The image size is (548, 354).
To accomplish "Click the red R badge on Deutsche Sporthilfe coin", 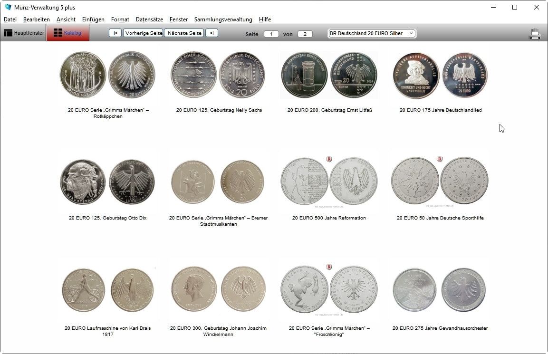I will point(440,159).
